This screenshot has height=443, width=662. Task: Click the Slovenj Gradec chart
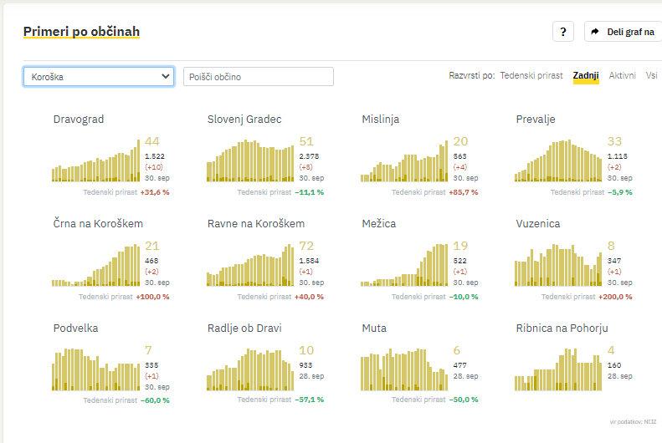[250, 160]
